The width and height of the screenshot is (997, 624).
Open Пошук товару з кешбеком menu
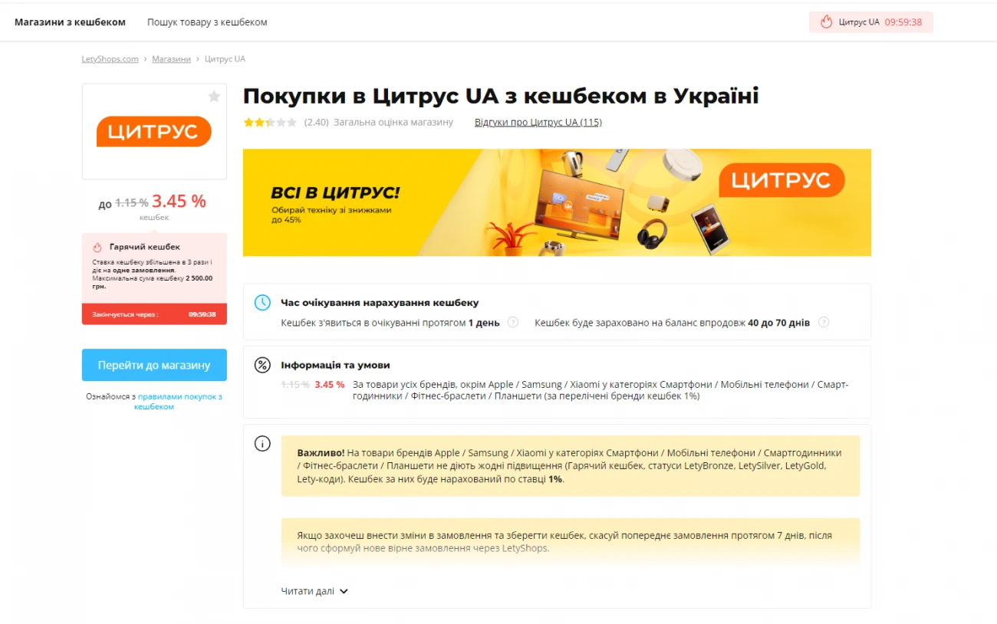pyautogui.click(x=207, y=22)
